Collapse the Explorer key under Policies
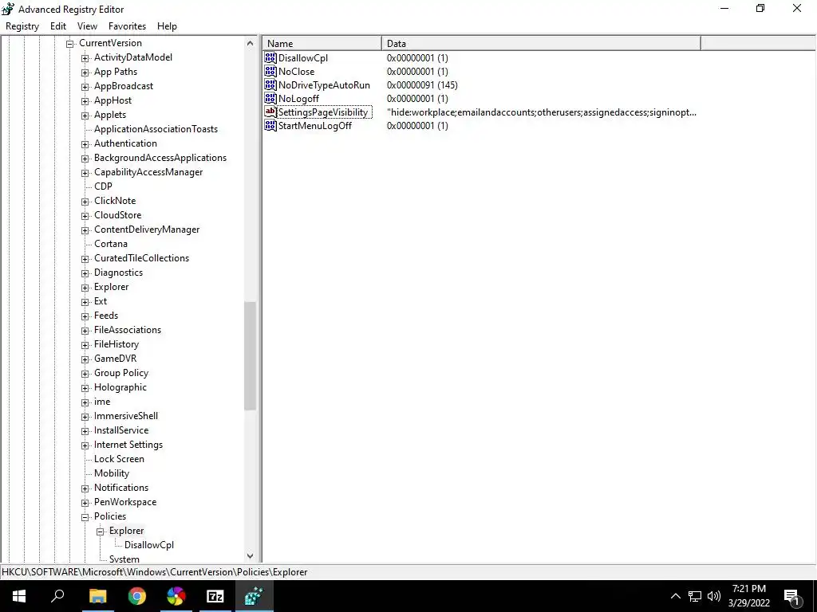 [100, 532]
